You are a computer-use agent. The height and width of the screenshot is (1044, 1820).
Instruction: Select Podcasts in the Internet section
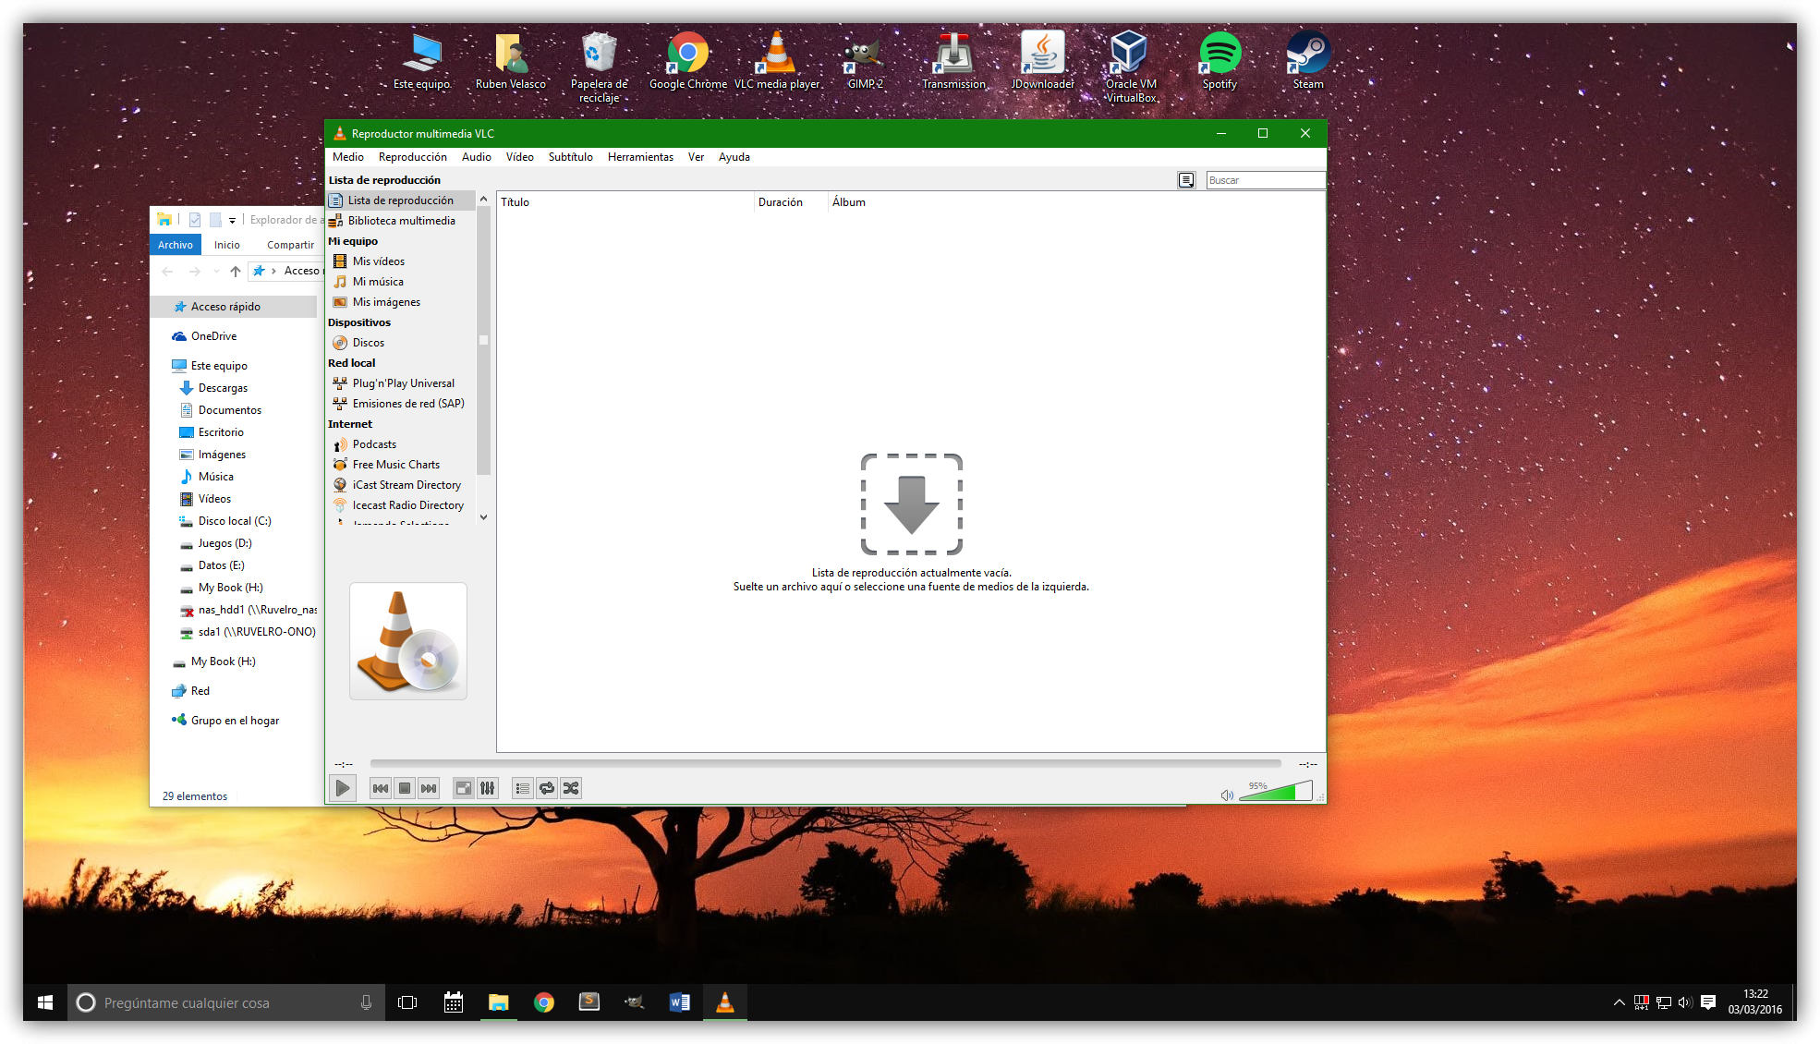[x=374, y=444]
